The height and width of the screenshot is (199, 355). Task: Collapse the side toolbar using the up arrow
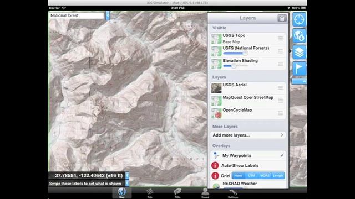click(300, 81)
